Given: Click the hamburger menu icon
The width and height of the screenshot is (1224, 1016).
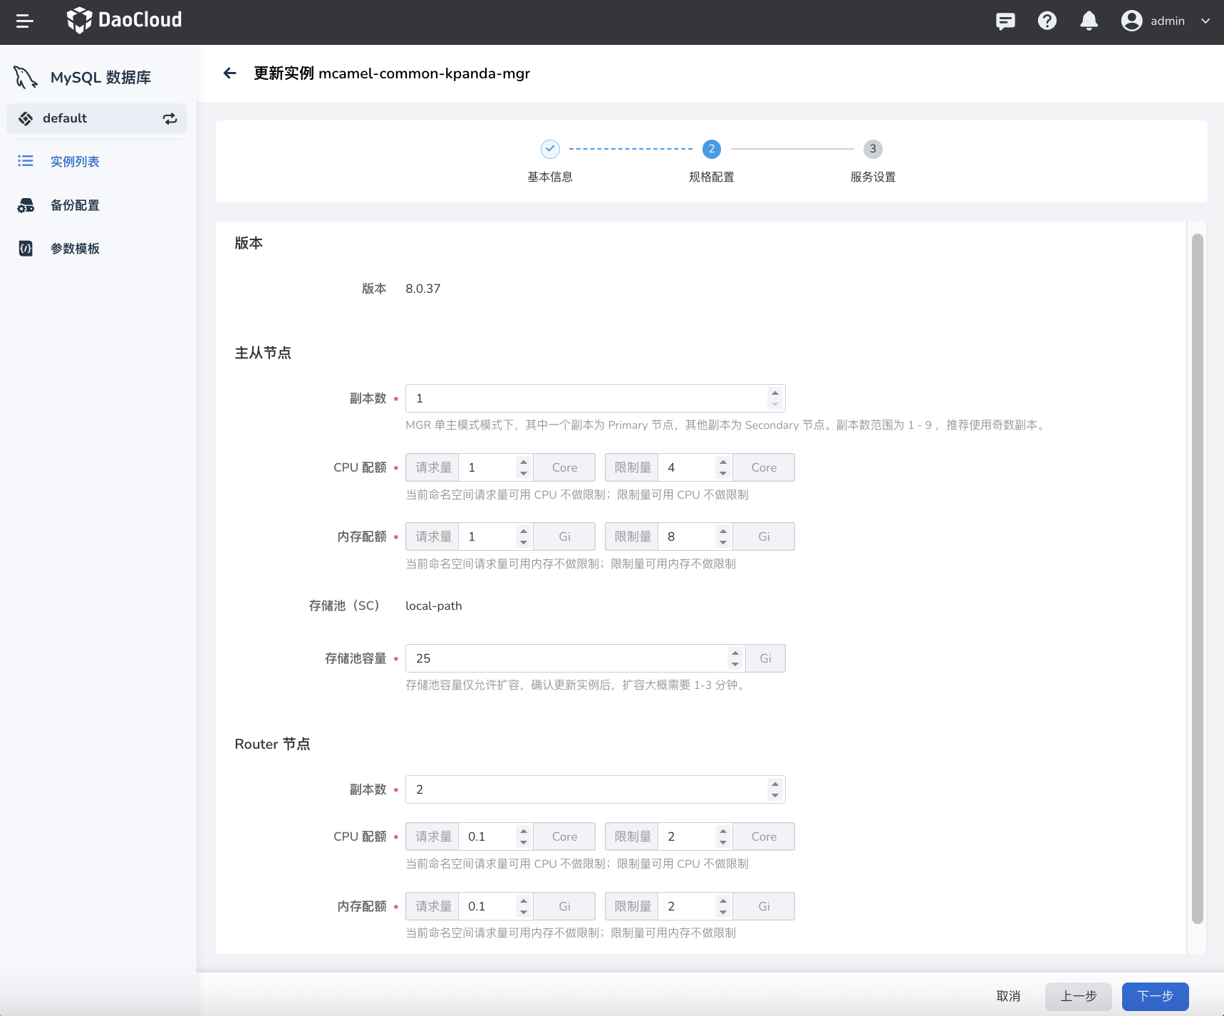Looking at the screenshot, I should 25,21.
